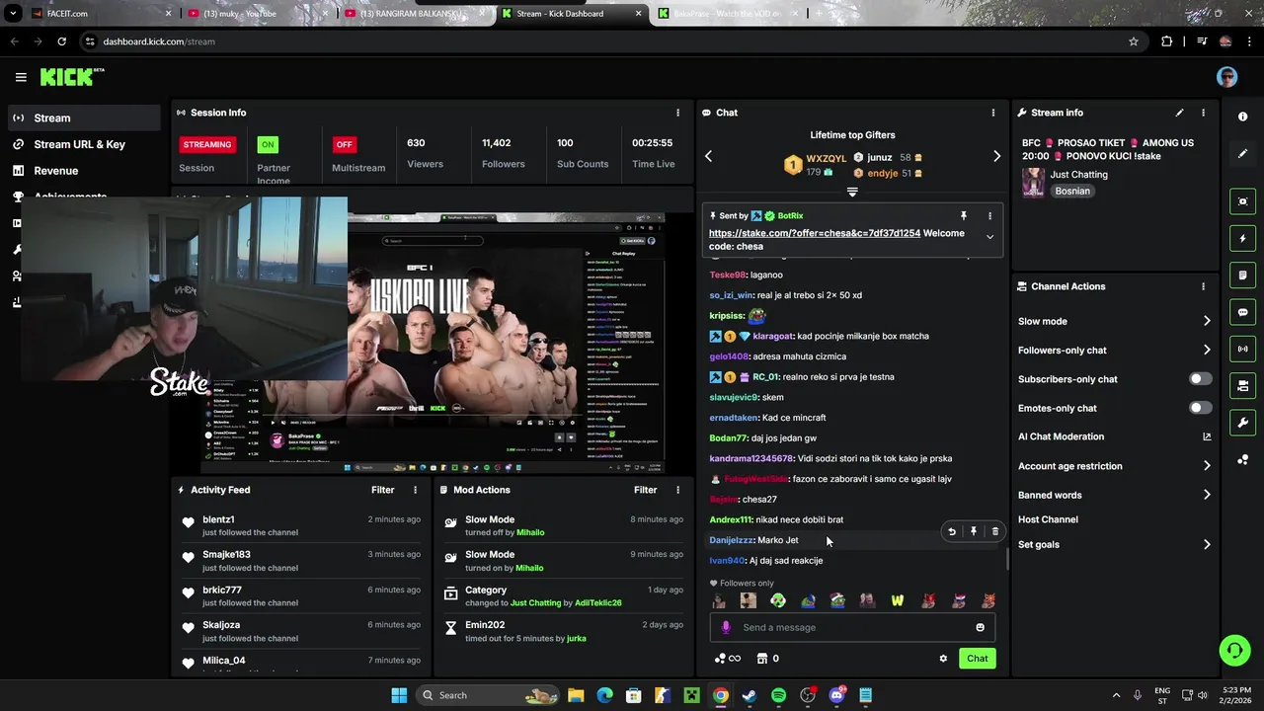This screenshot has height=711, width=1264.
Task: Click the chat panel scrollbar
Action: 1007,560
